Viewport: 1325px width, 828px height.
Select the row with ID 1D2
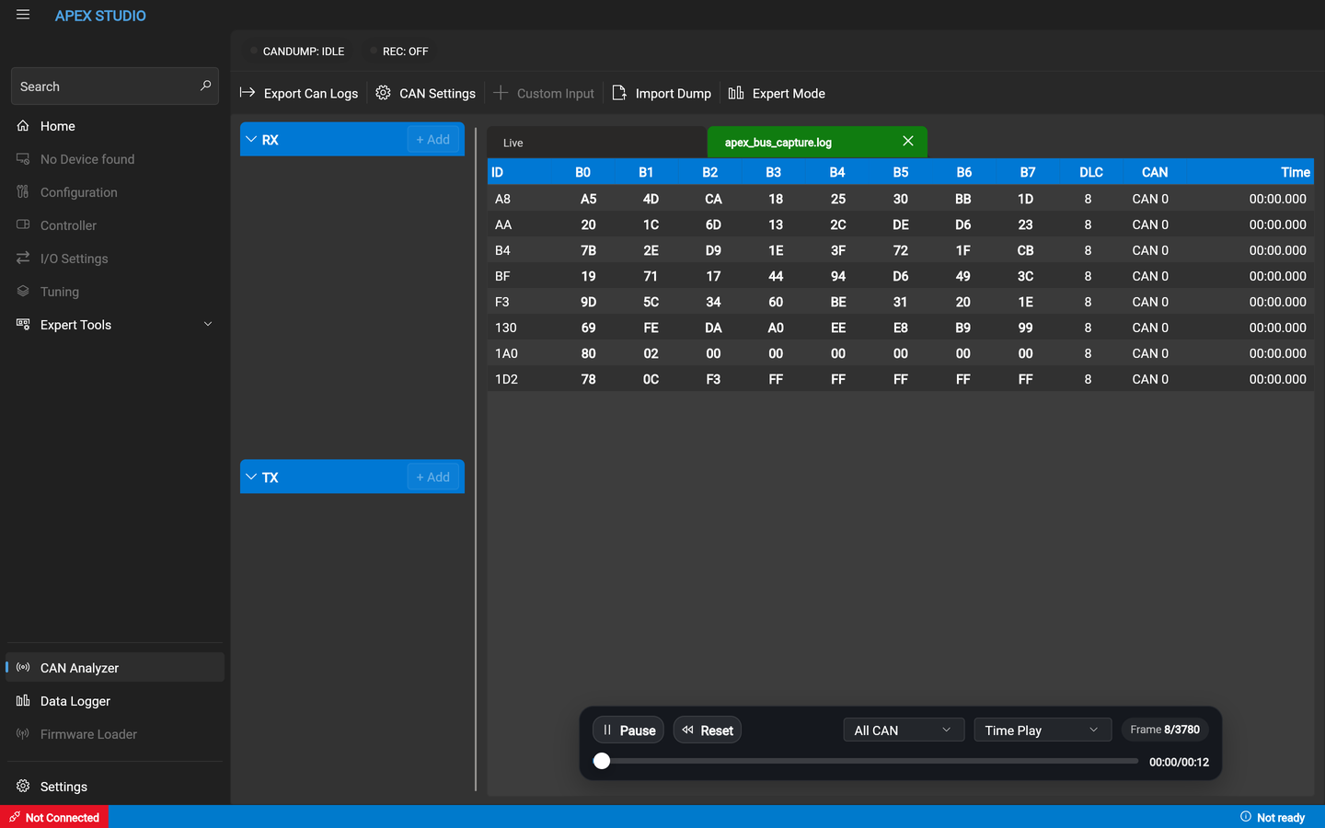tap(900, 379)
